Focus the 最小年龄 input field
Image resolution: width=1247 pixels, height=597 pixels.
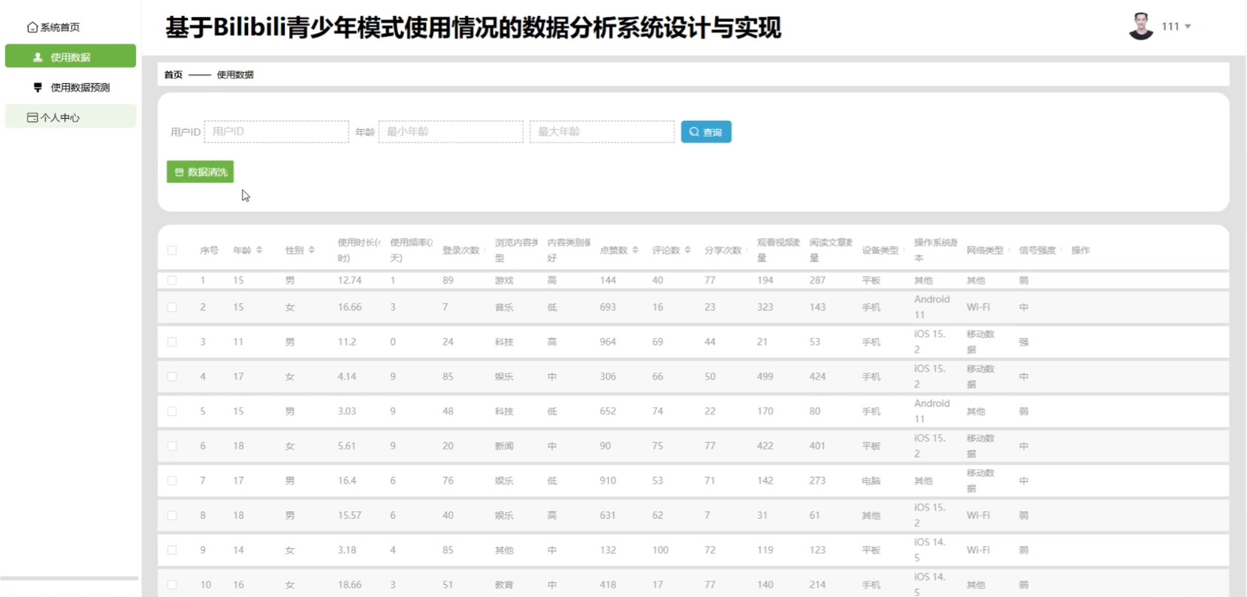(x=451, y=131)
